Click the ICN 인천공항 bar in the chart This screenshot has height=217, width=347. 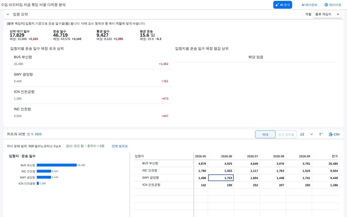point(38,183)
